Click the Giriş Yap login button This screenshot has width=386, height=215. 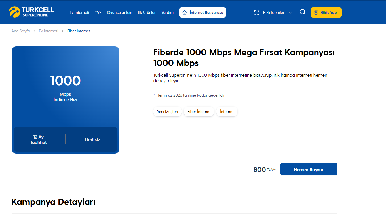[x=326, y=12]
